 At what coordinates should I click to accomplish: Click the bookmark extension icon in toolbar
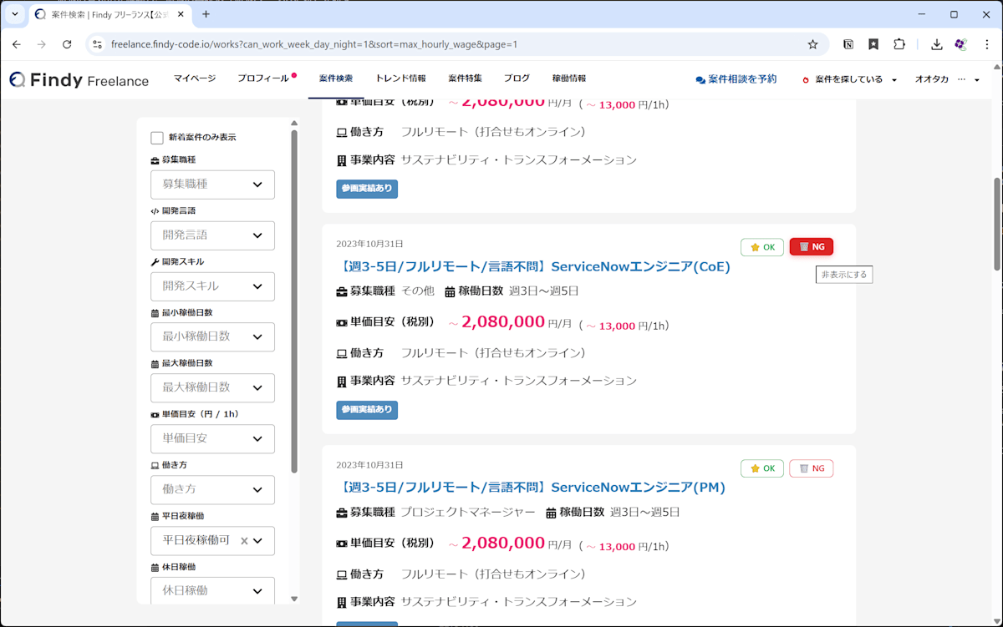click(873, 44)
